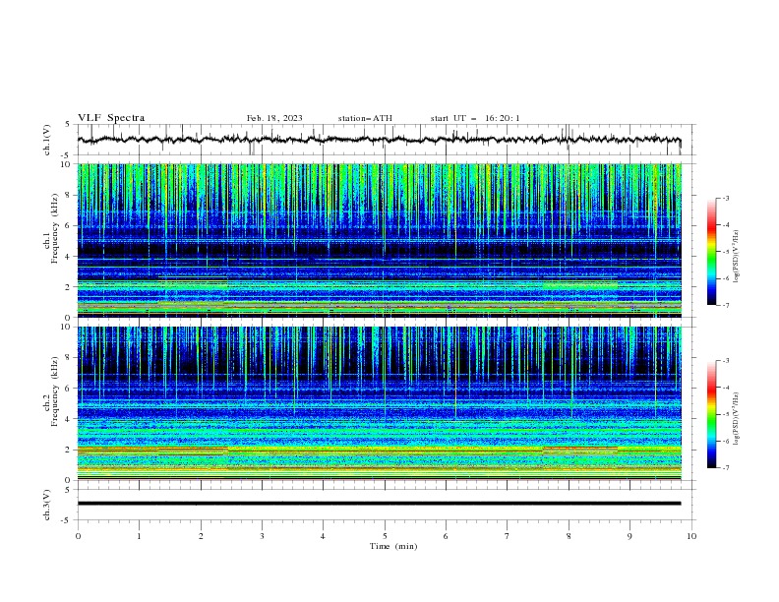Click the "10" tick on the time axis

691,536
